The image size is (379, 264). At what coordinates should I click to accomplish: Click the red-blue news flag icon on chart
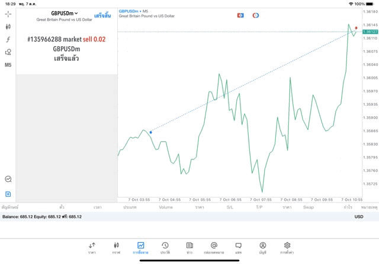tap(240, 15)
